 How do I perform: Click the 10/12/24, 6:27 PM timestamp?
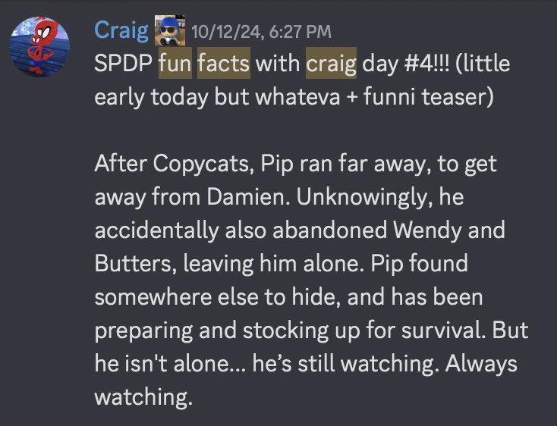261,31
